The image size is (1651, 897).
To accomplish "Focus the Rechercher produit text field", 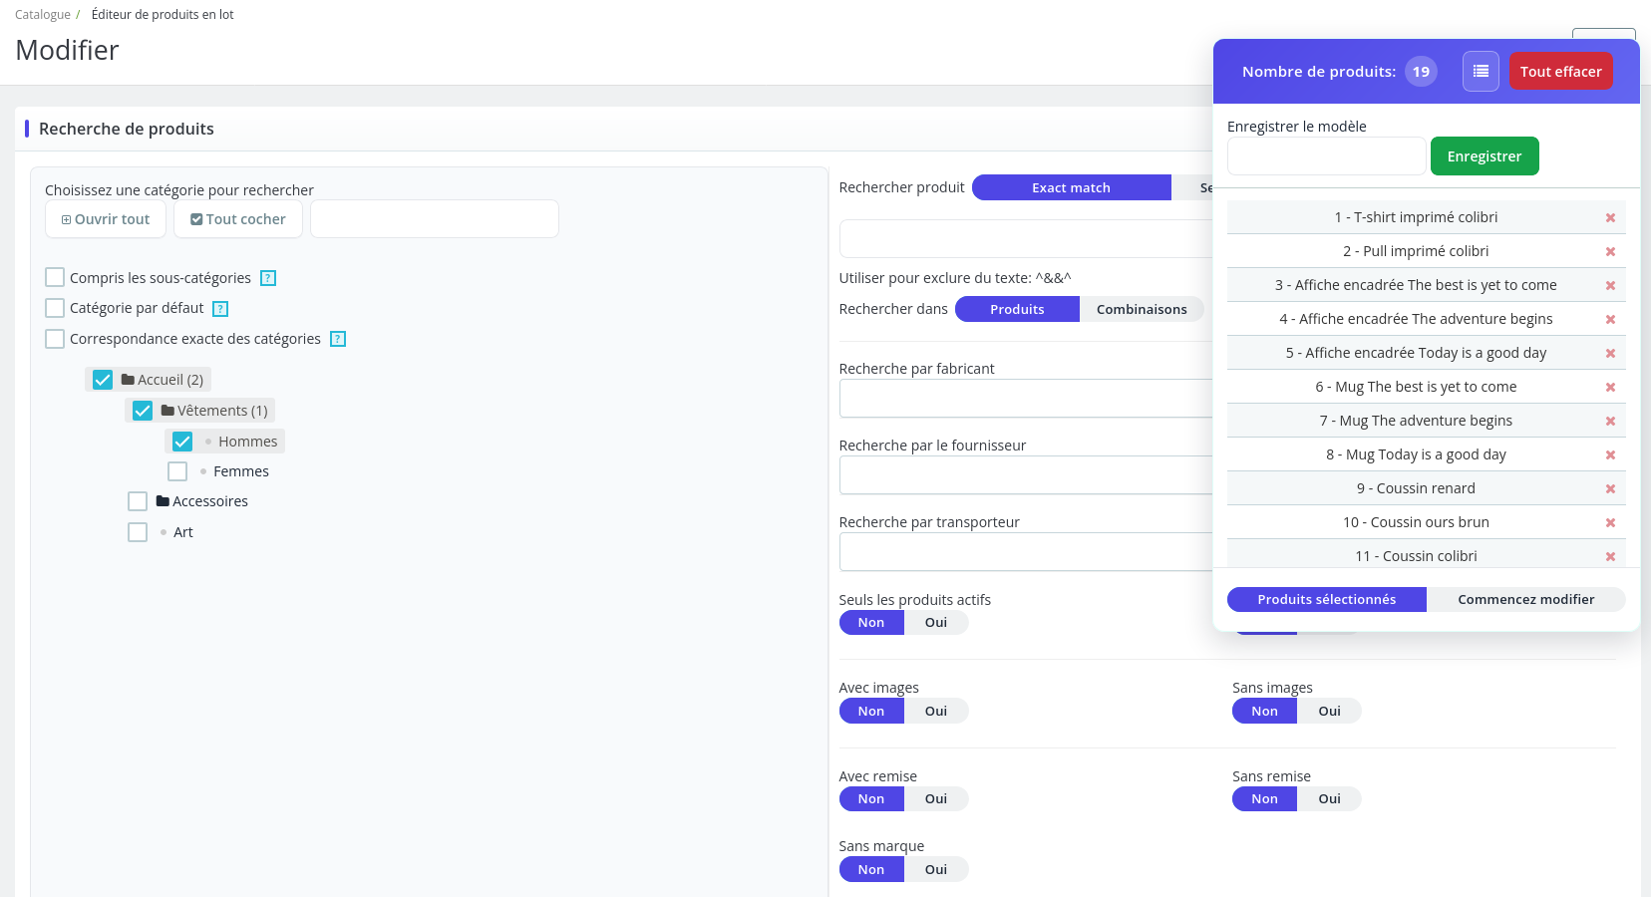I will pyautogui.click(x=1026, y=239).
